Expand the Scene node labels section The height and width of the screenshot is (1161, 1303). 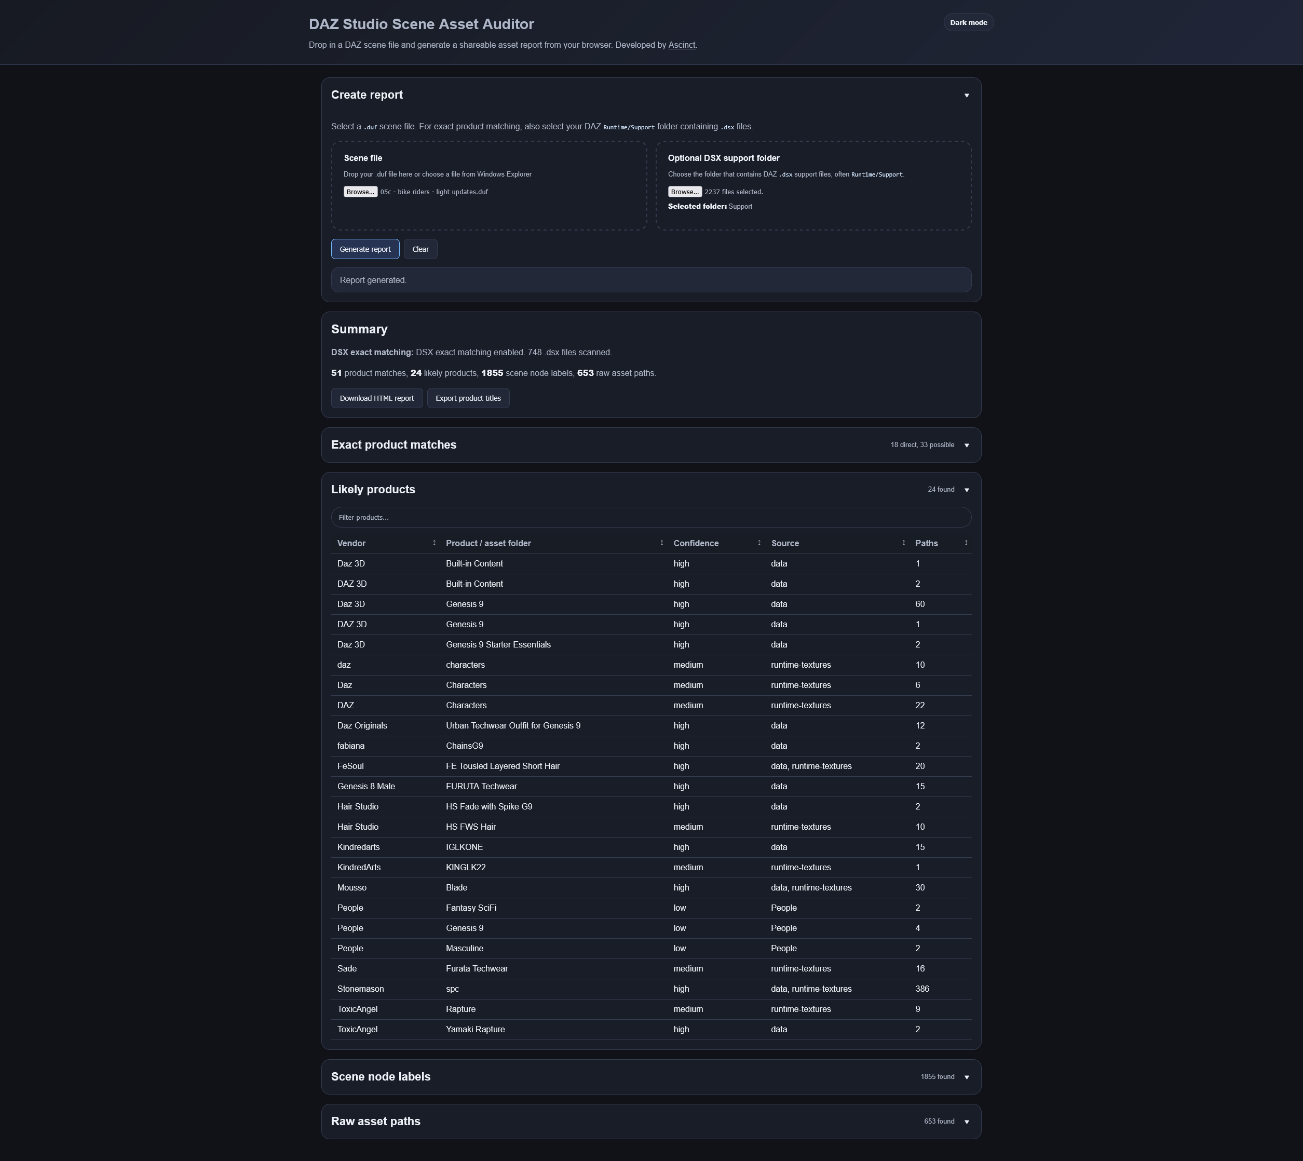966,1077
